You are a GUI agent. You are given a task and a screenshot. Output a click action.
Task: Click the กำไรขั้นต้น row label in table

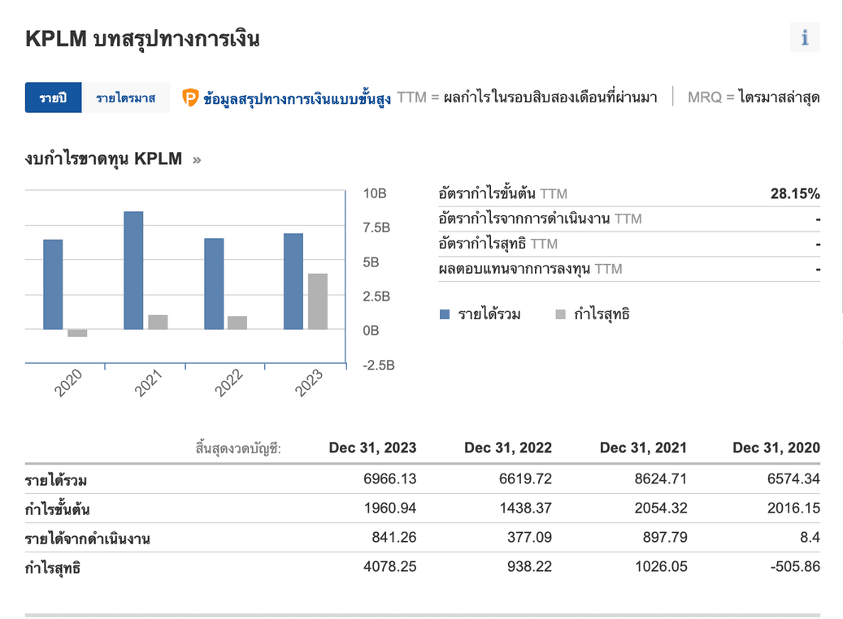pyautogui.click(x=57, y=509)
